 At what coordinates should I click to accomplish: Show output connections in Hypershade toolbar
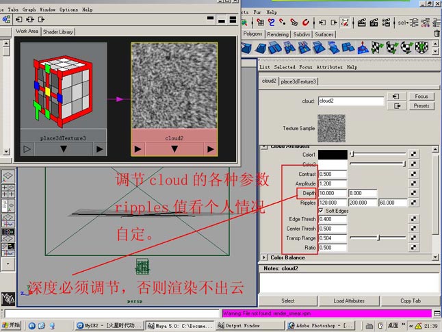pyautogui.click(x=42, y=19)
